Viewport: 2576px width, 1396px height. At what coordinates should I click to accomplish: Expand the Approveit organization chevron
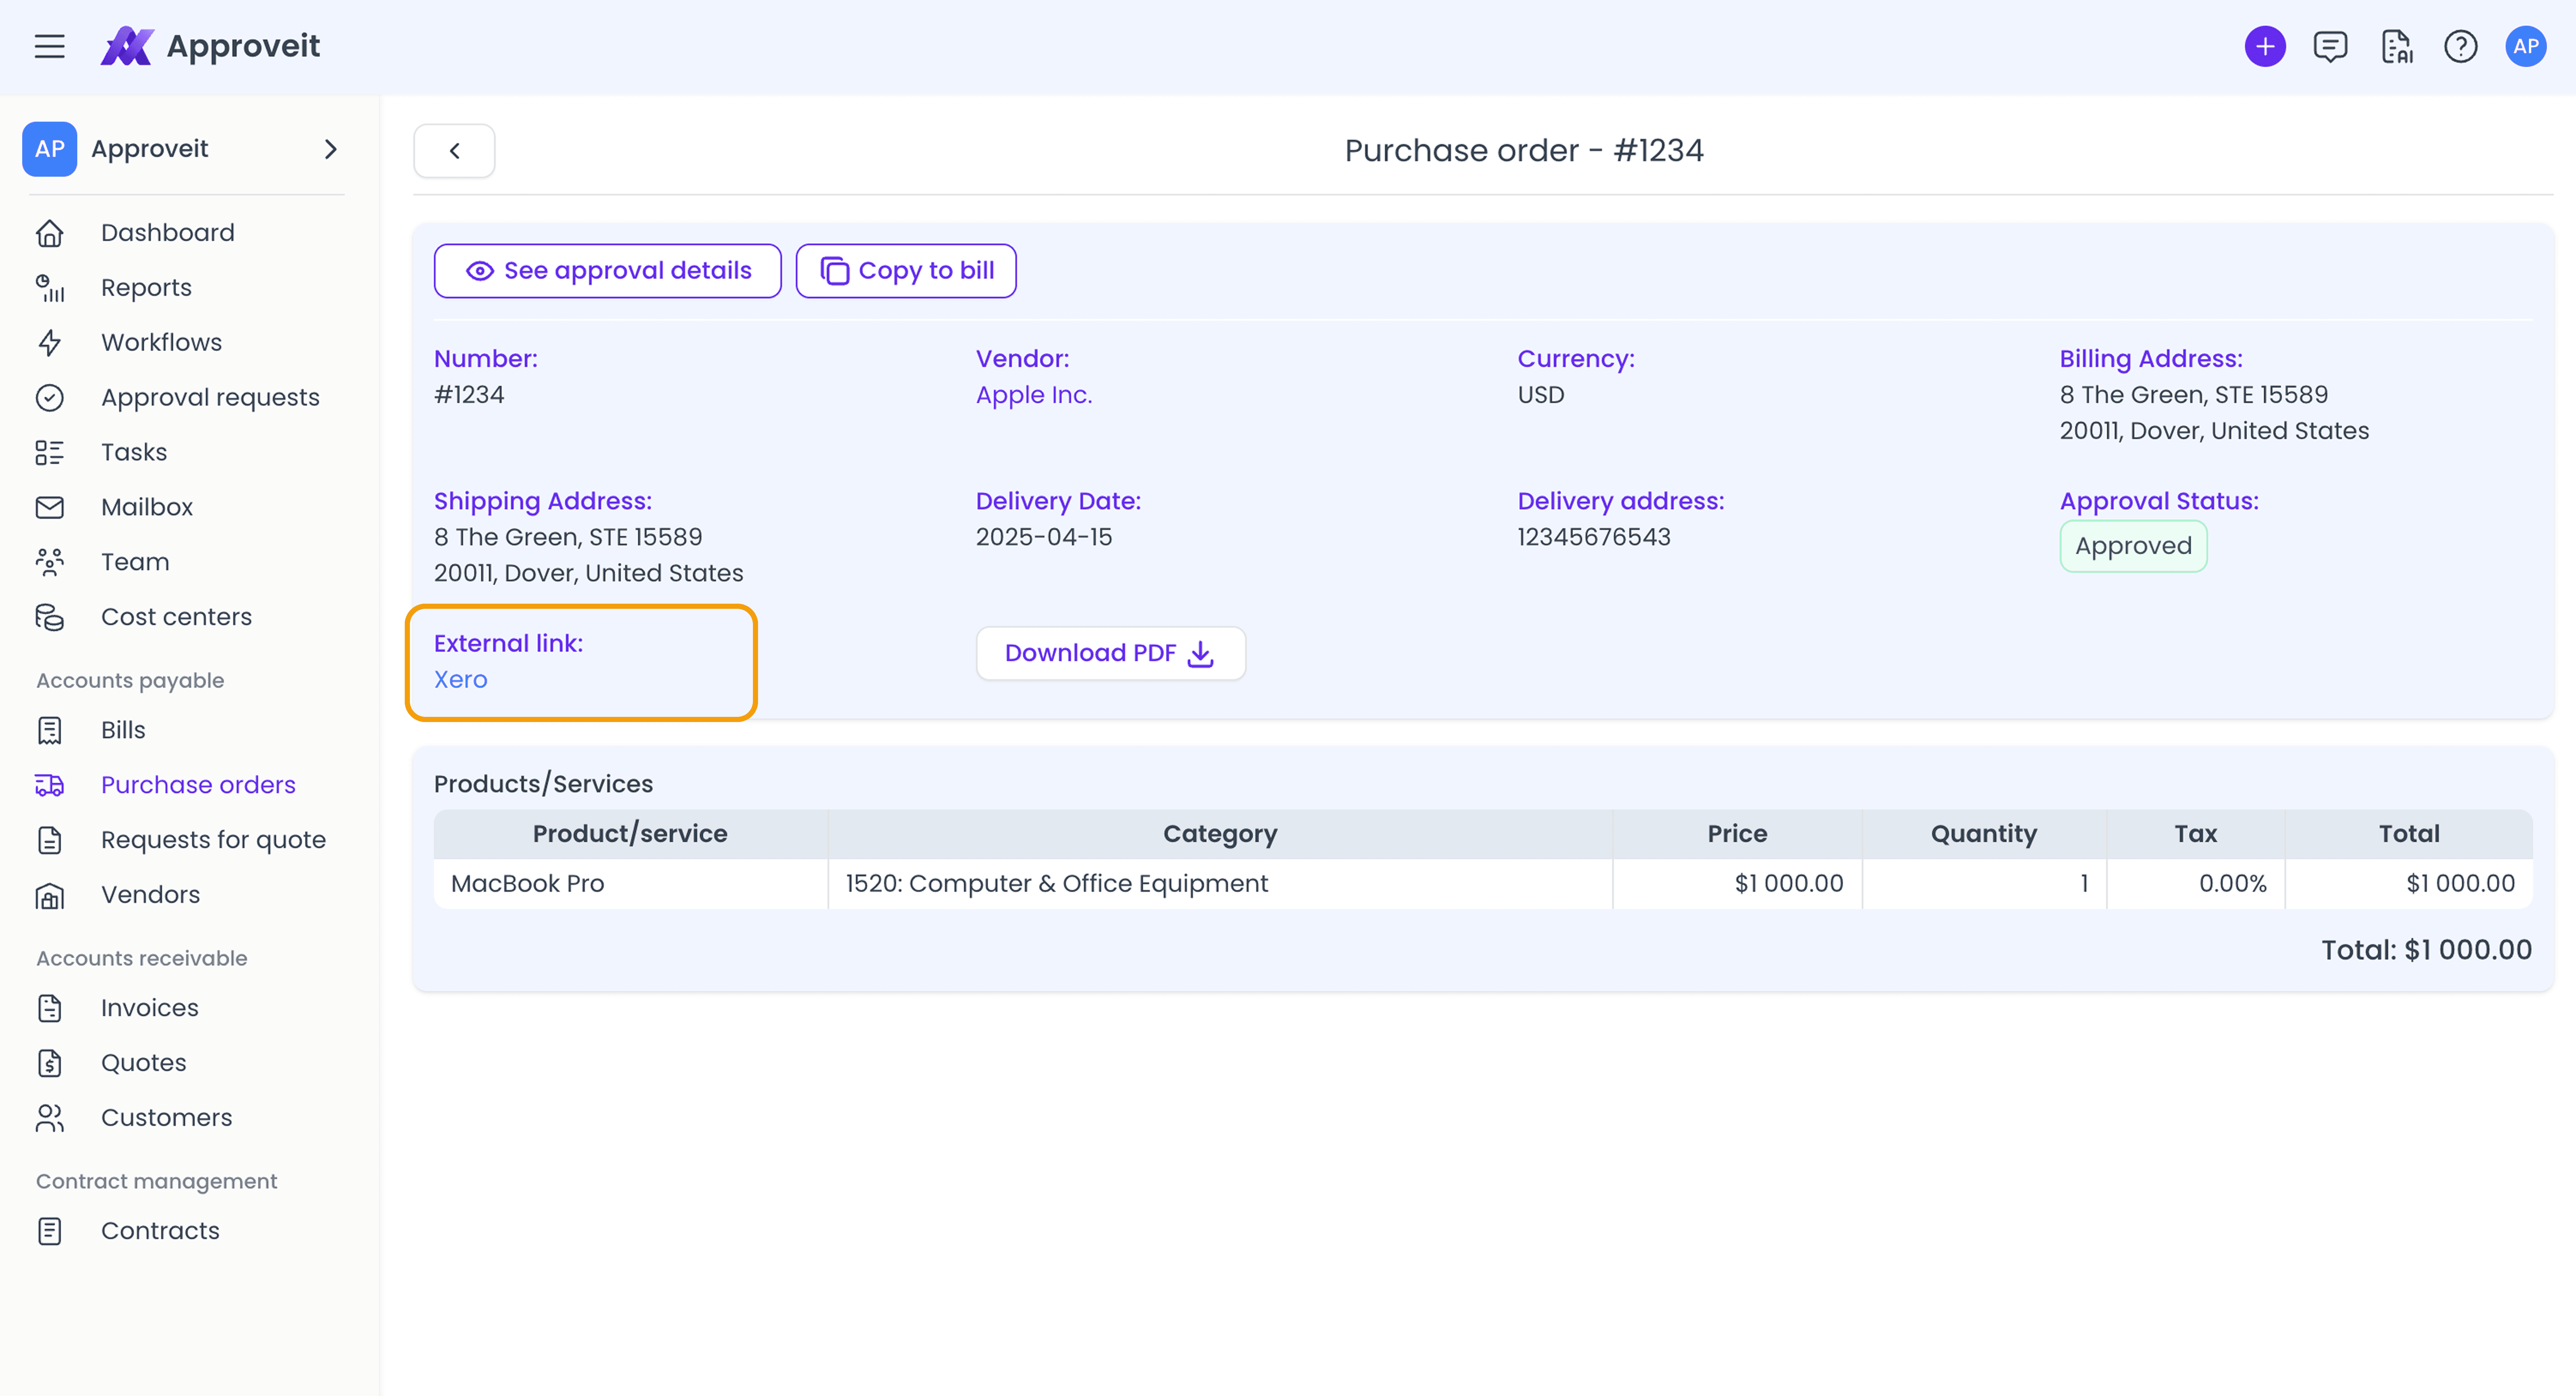coord(331,149)
